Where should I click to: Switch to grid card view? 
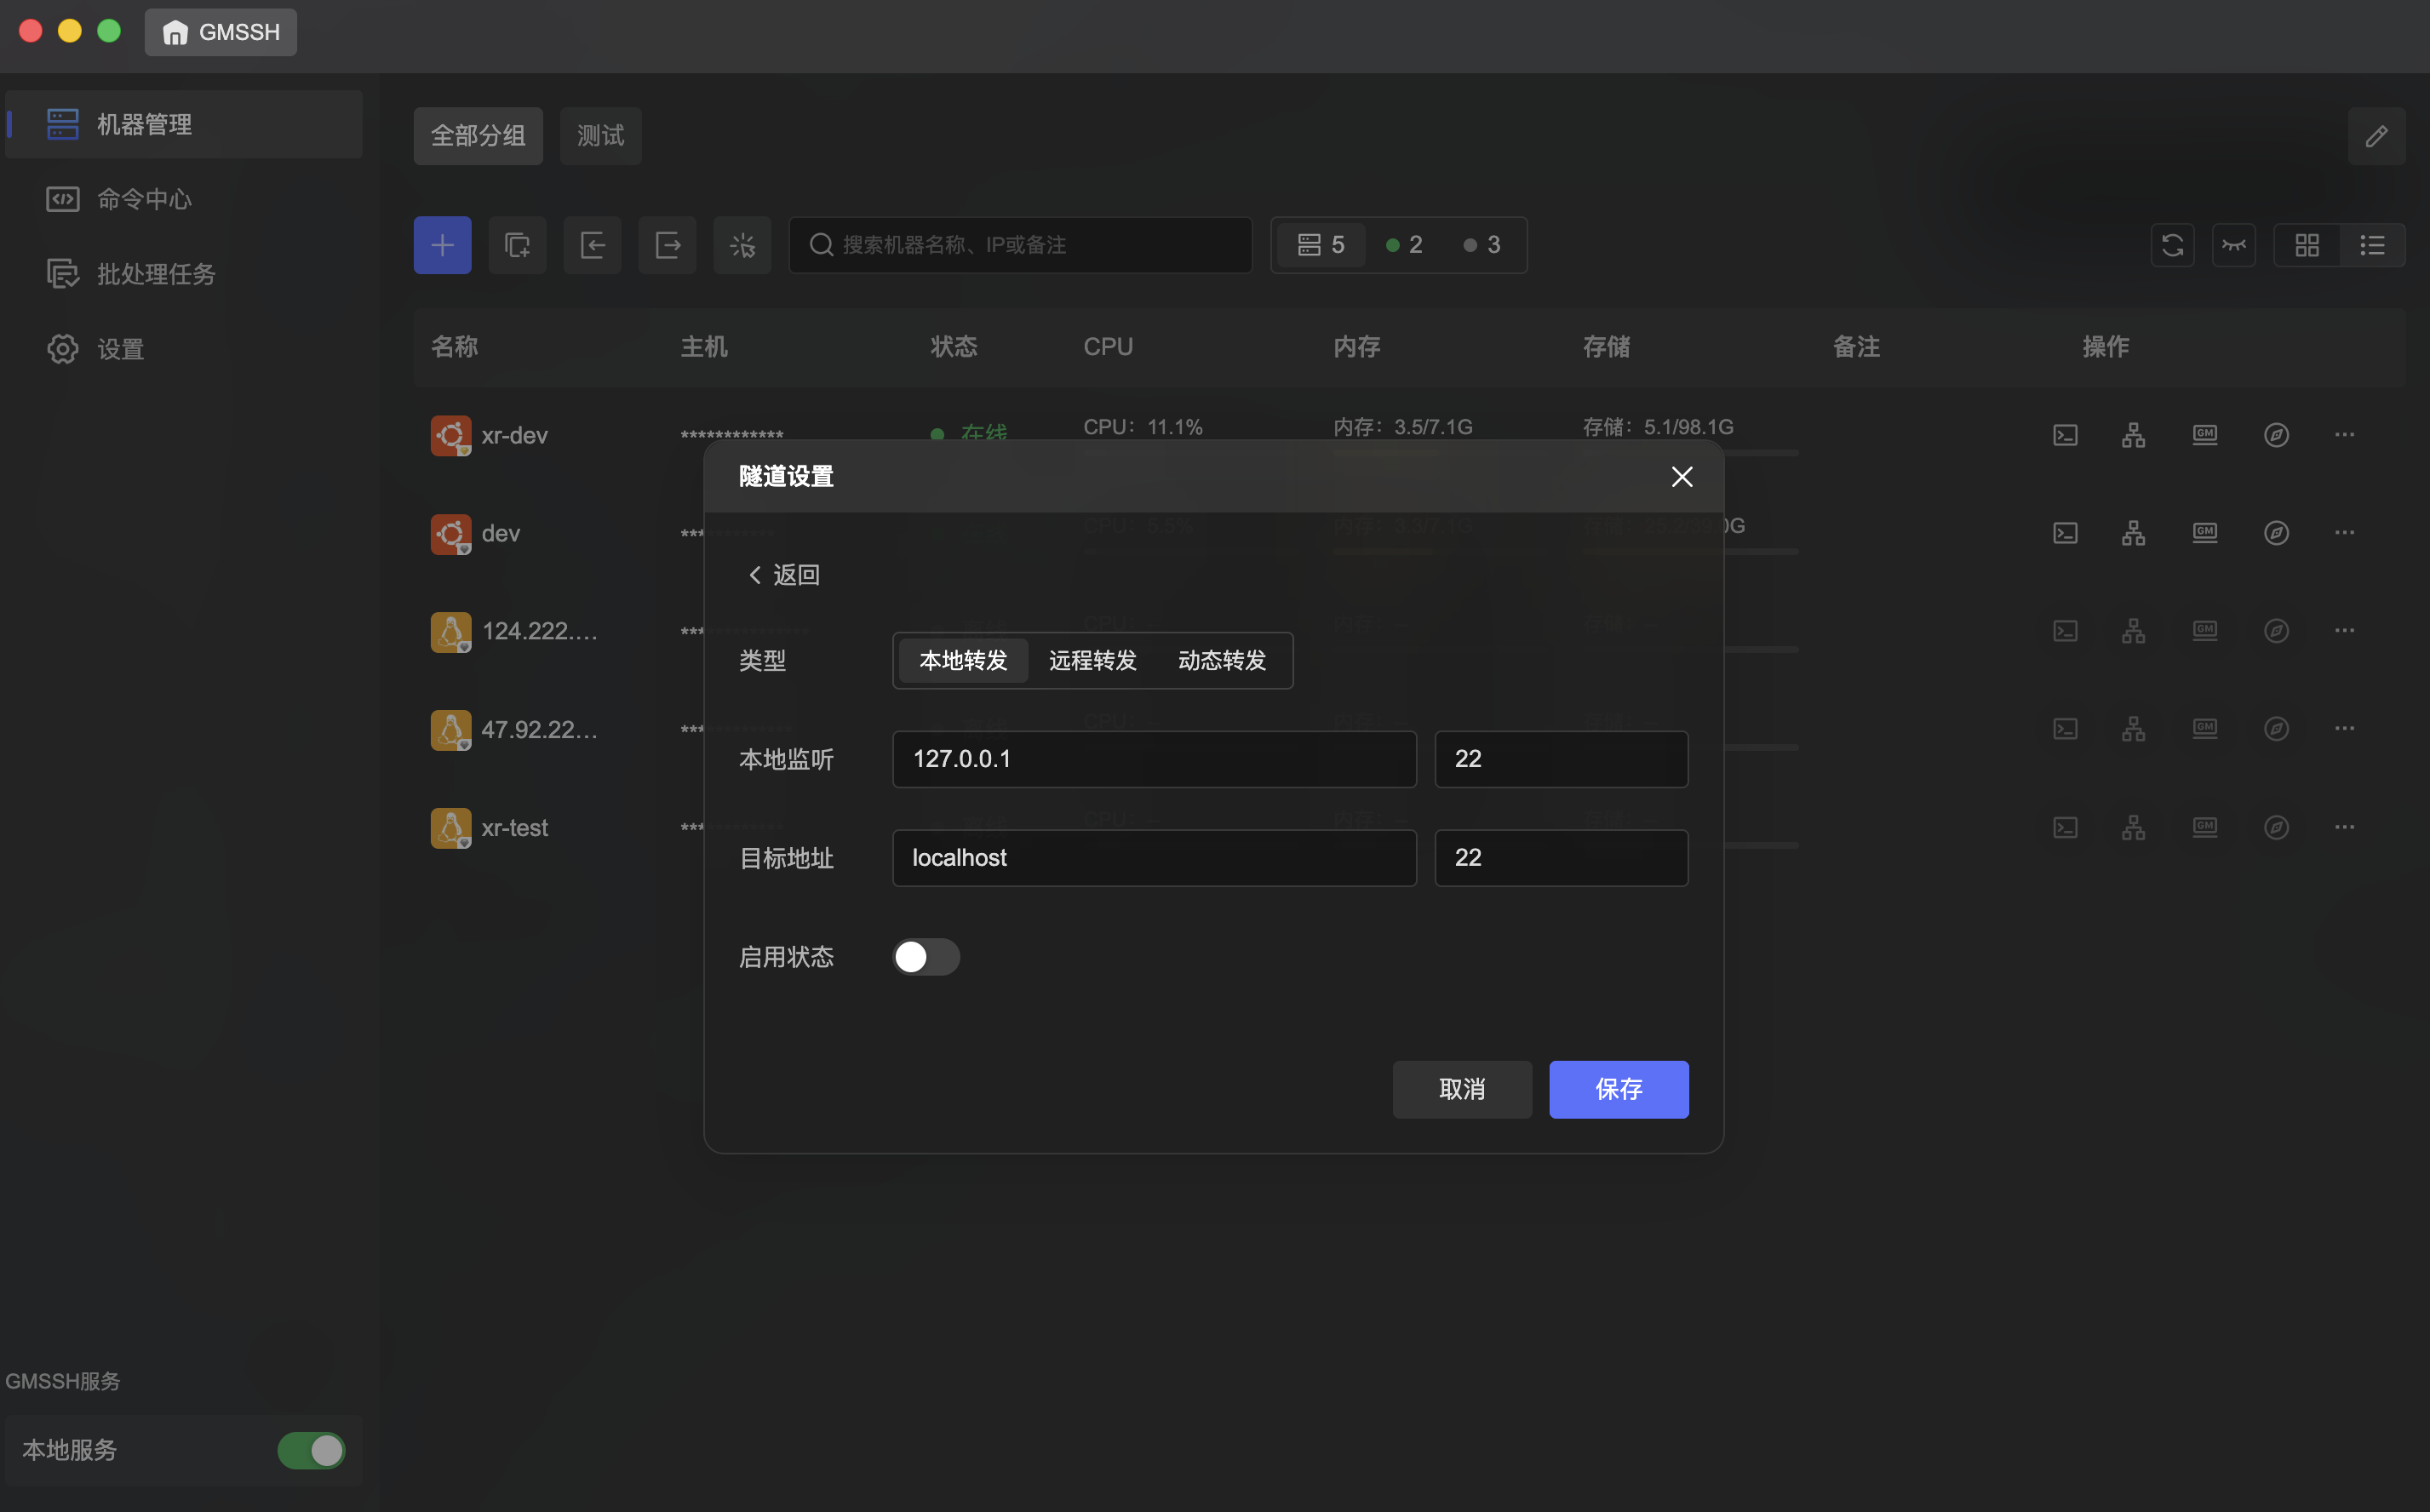(x=2307, y=245)
